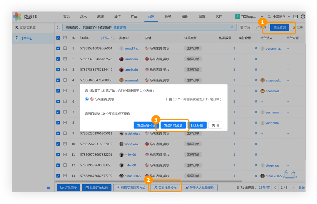Image resolution: width=317 pixels, height=204 pixels.
Task: Toggle the select-all checkbox in table header
Action: click(x=58, y=38)
